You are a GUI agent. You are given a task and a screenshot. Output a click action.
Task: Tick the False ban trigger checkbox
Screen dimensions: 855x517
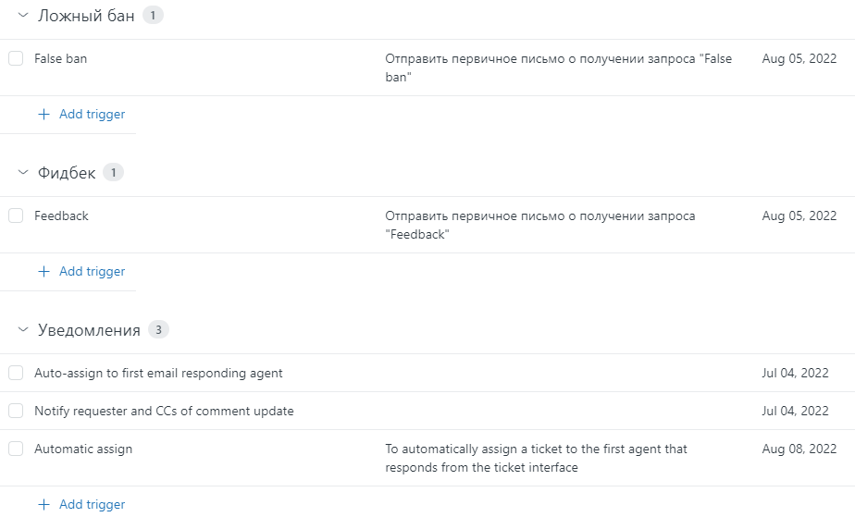pyautogui.click(x=16, y=59)
